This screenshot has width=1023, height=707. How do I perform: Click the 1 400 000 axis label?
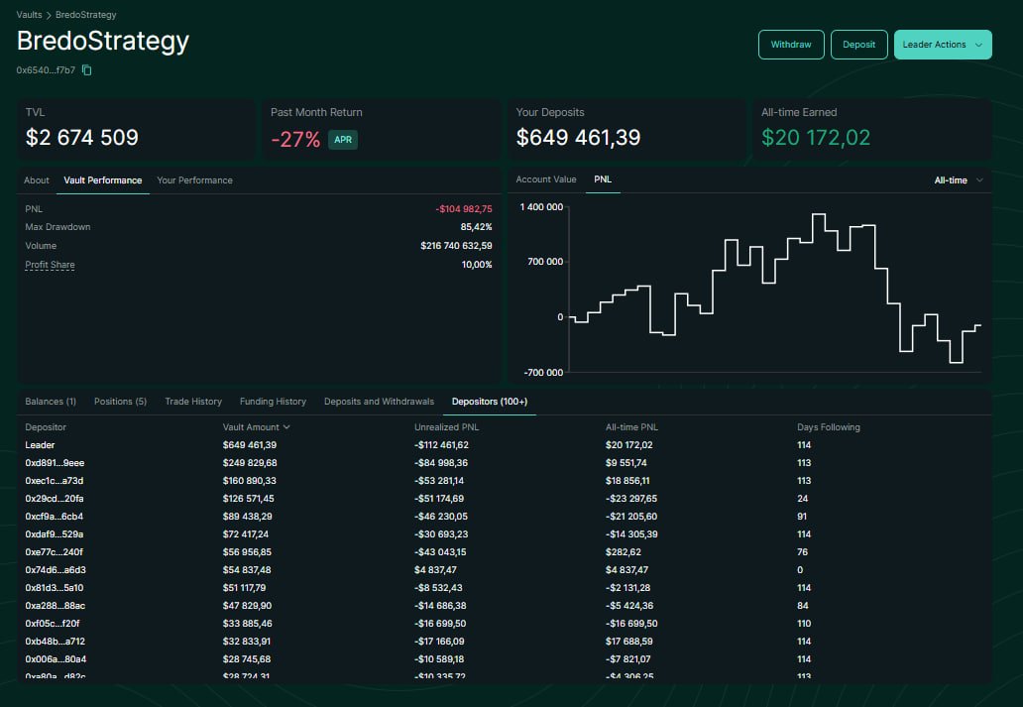(x=541, y=207)
